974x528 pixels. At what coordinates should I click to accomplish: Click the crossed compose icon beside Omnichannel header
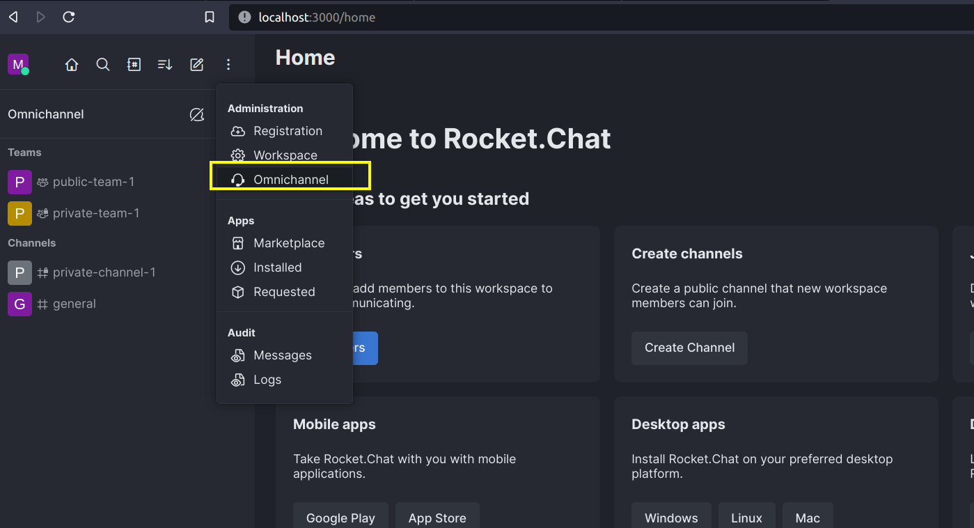tap(197, 114)
